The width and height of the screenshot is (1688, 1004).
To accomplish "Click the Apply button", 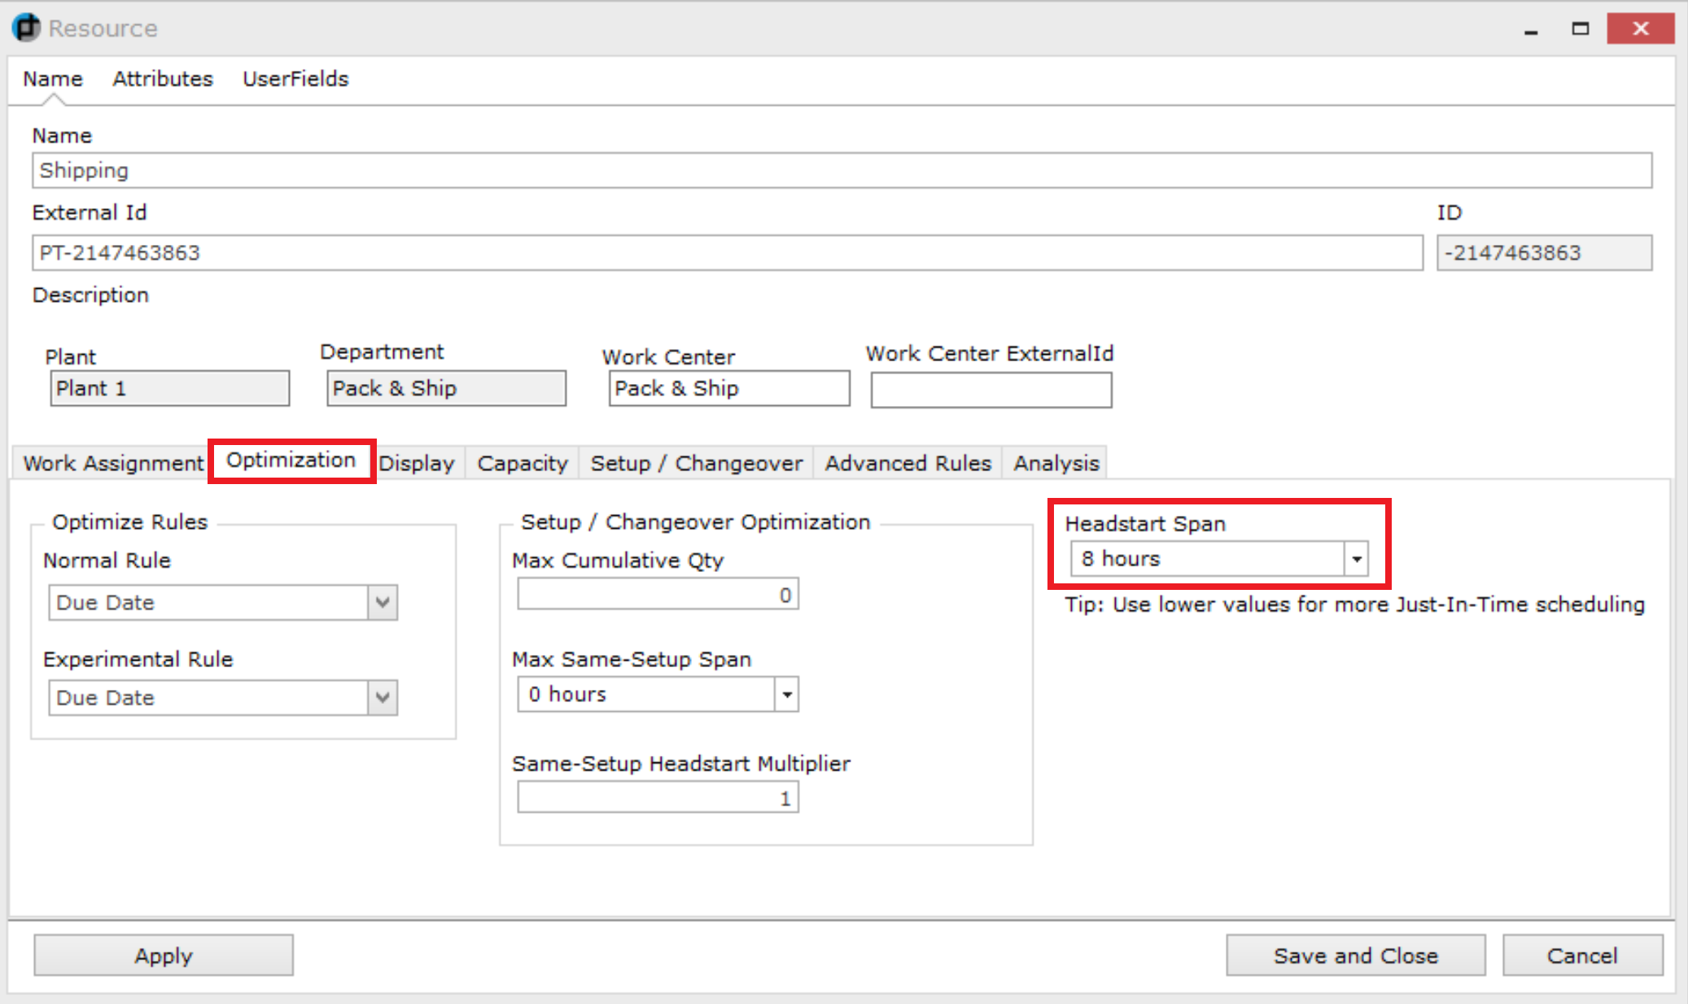I will tap(164, 955).
